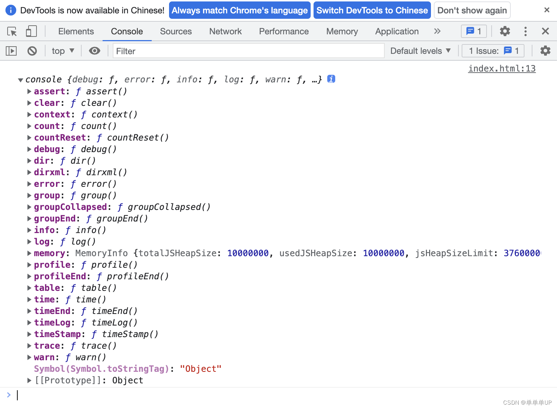Expand the count function entry

click(x=29, y=126)
